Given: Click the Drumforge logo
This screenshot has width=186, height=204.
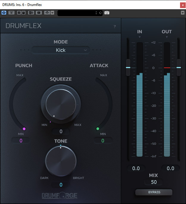Looking at the screenshot, I should tap(60, 195).
